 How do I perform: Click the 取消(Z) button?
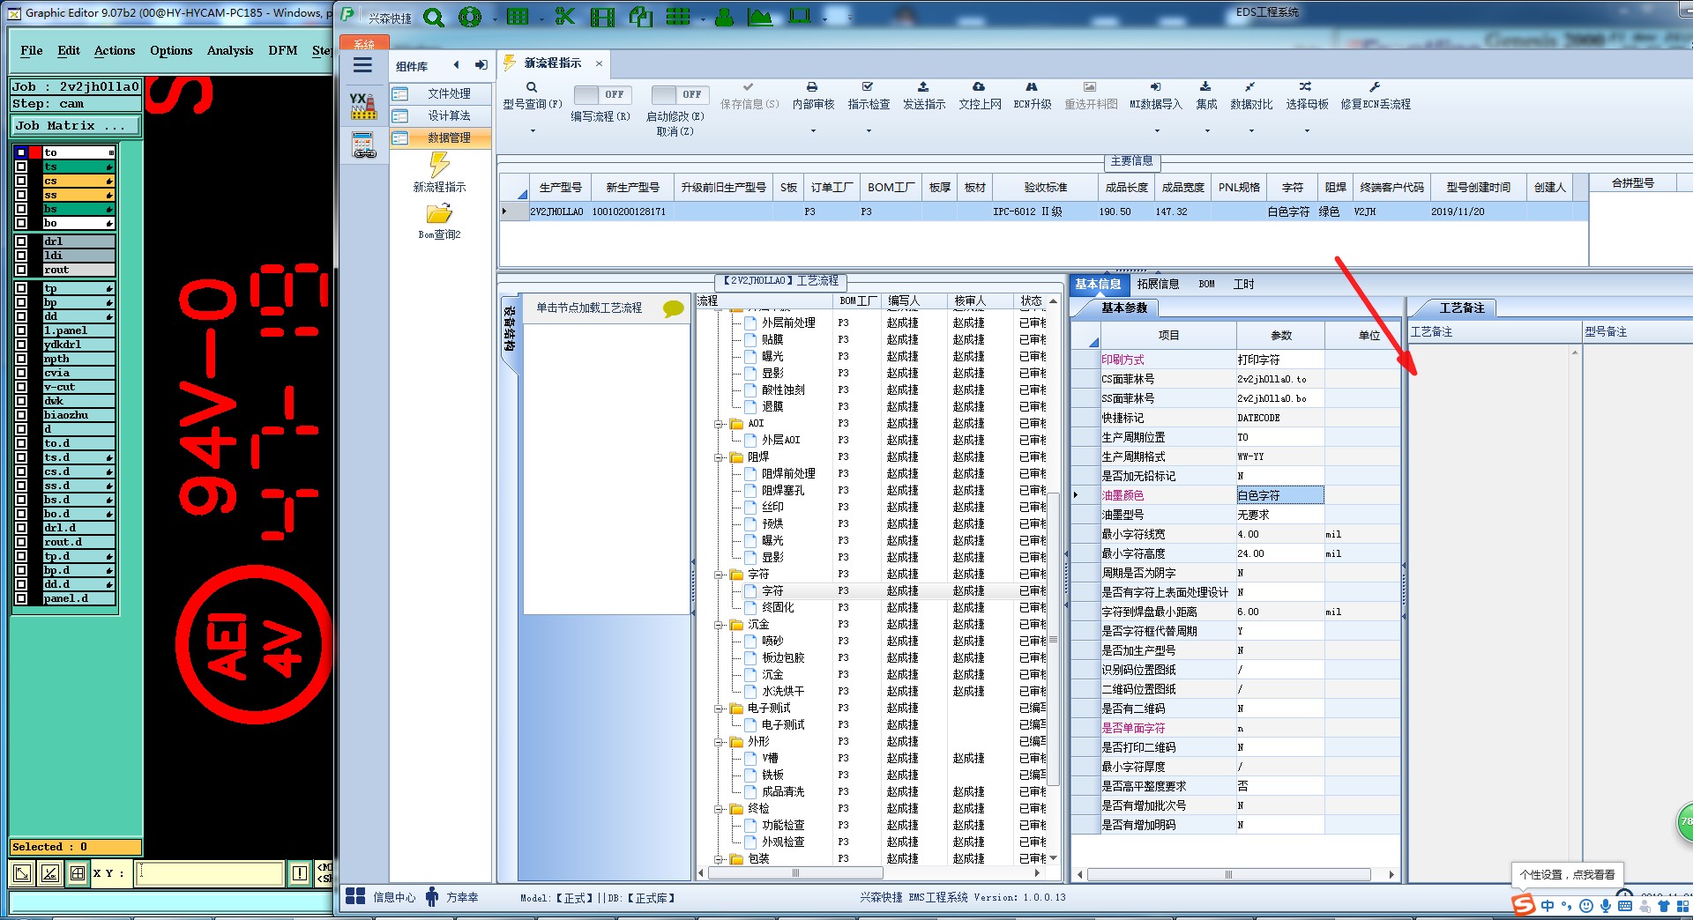675,131
